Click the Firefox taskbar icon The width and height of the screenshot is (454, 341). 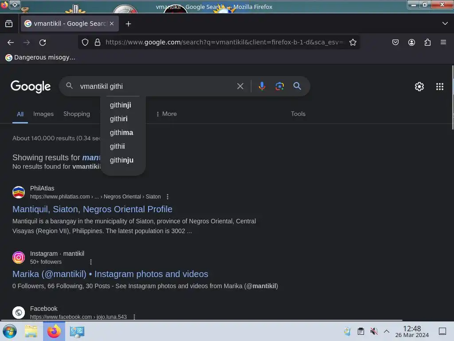click(x=54, y=331)
